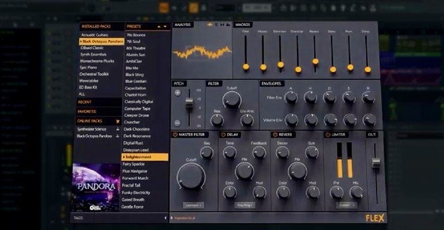Click the pitch fader handle
The width and height of the screenshot is (444, 230).
(x=189, y=103)
